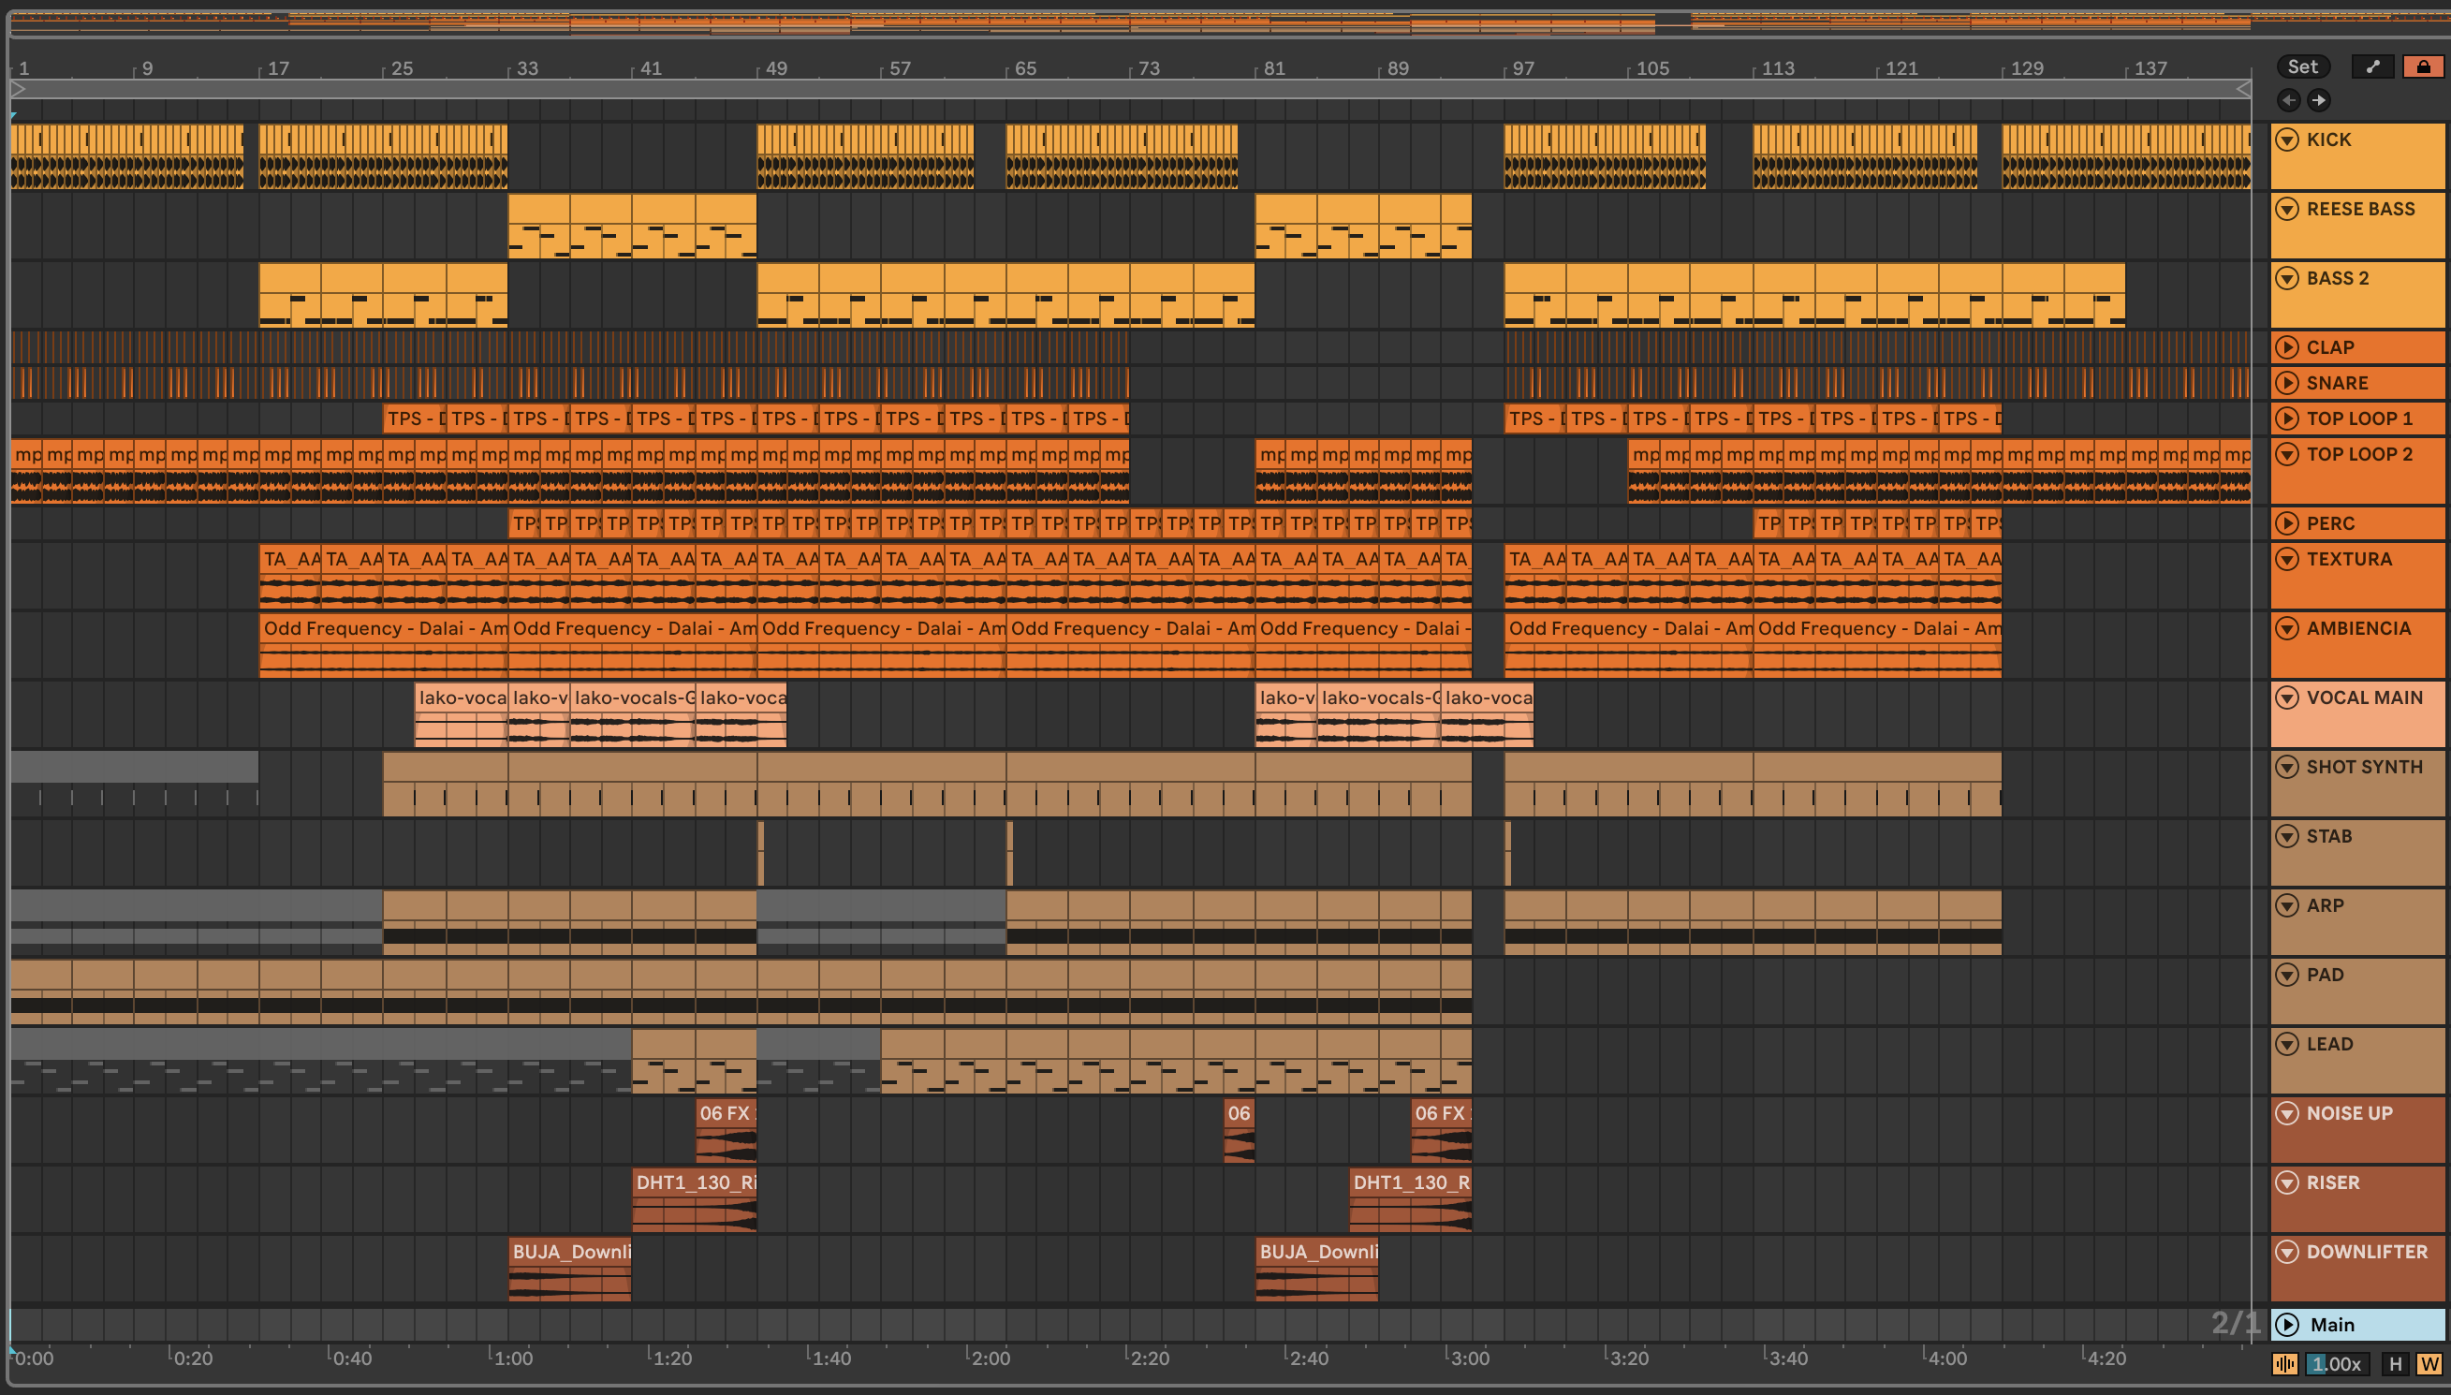Viewport: 2451px width, 1395px height.
Task: Unfold the Main track arrow icon
Action: [x=2287, y=1324]
